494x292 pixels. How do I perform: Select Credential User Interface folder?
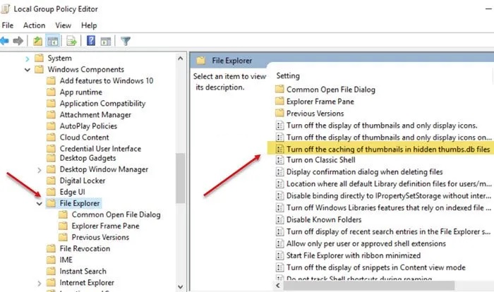(x=100, y=148)
